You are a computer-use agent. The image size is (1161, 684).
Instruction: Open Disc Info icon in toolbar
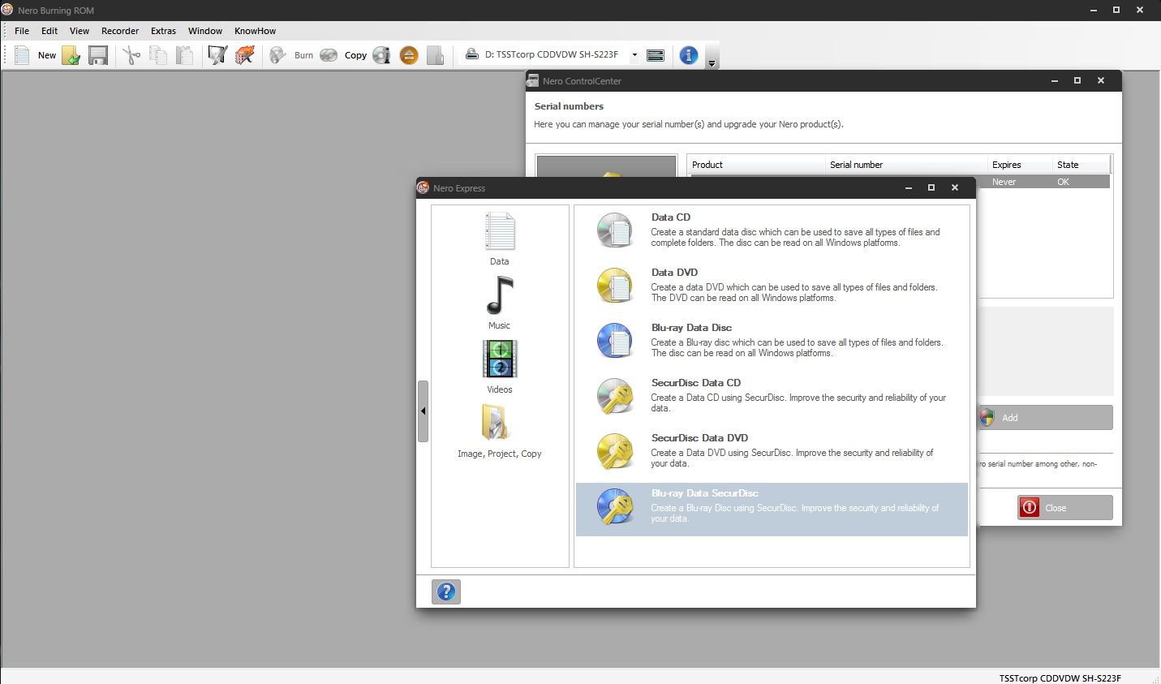coord(381,55)
